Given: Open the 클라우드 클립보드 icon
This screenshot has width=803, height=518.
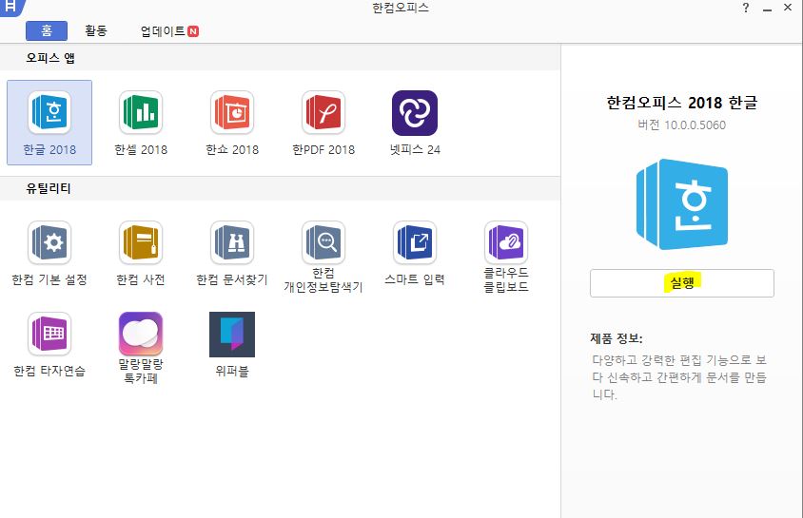Looking at the screenshot, I should tap(506, 242).
